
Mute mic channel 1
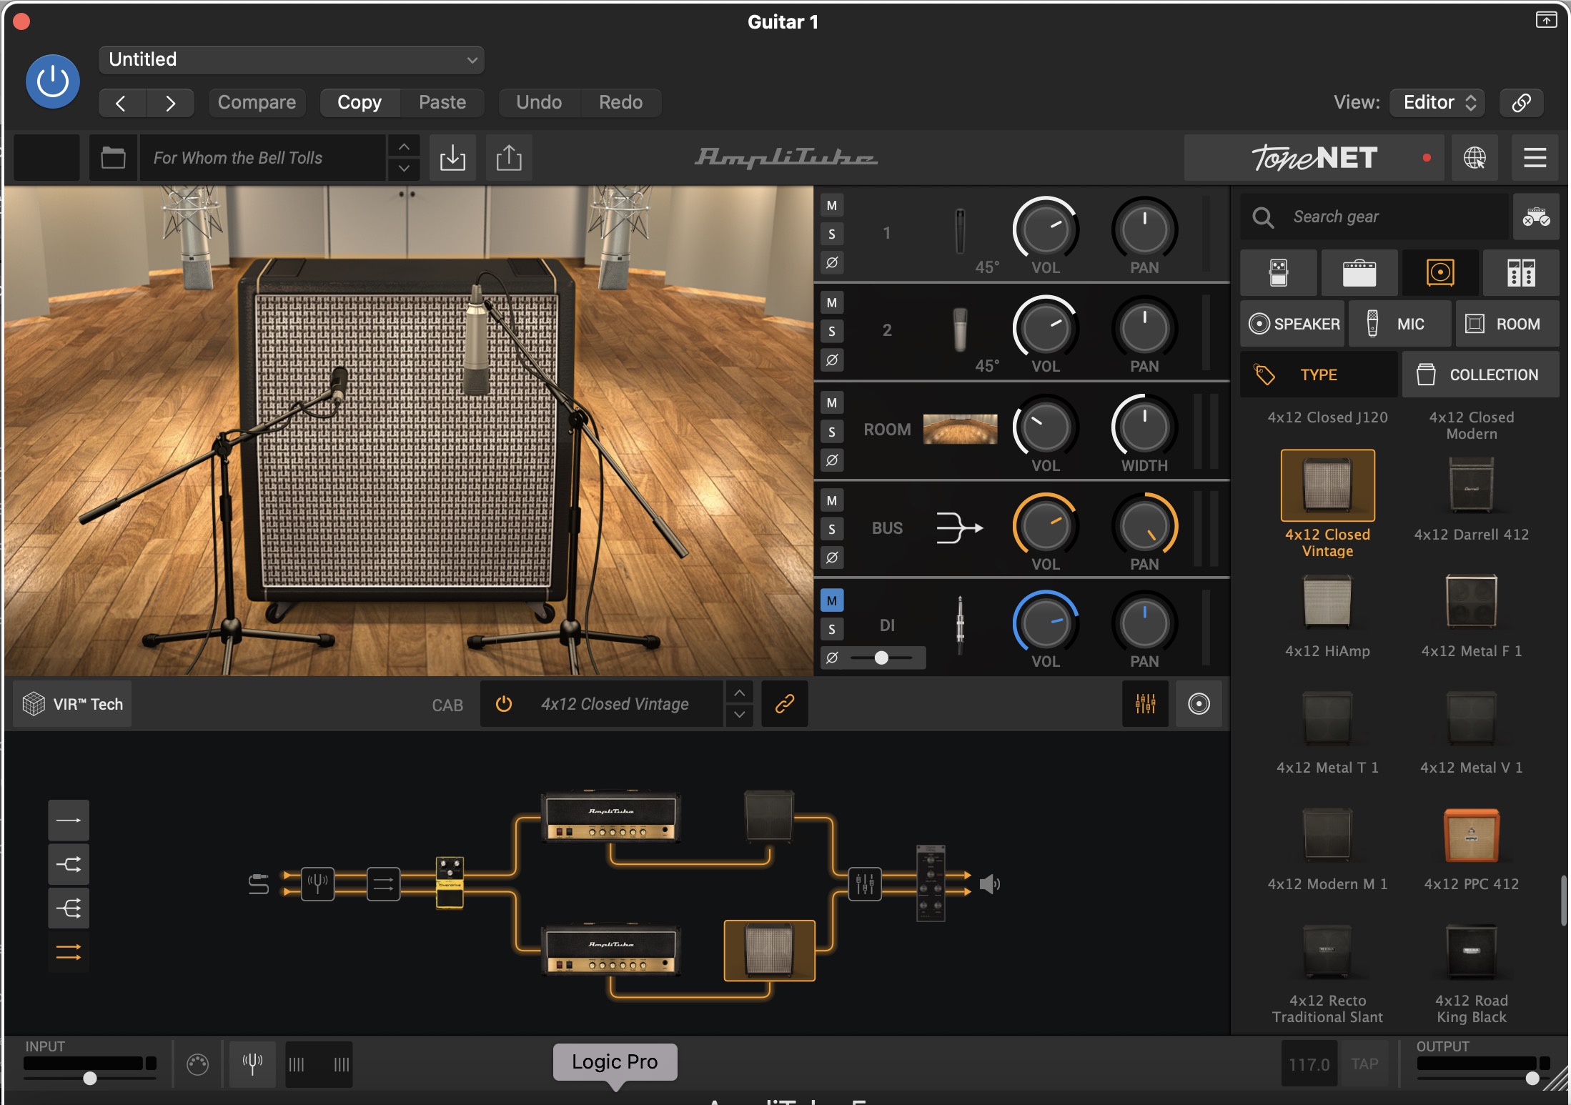(832, 206)
